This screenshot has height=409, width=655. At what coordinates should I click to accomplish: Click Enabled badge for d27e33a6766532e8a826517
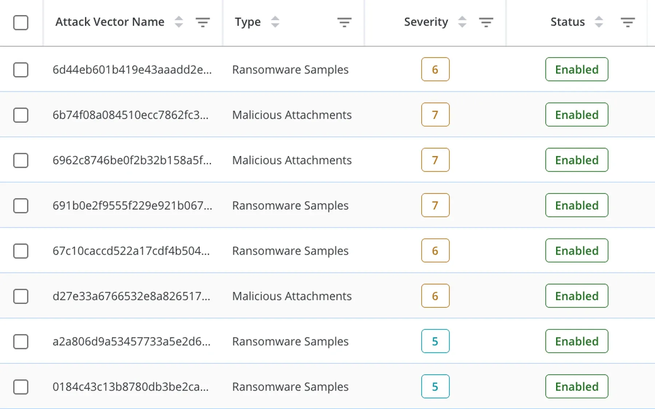tap(577, 296)
